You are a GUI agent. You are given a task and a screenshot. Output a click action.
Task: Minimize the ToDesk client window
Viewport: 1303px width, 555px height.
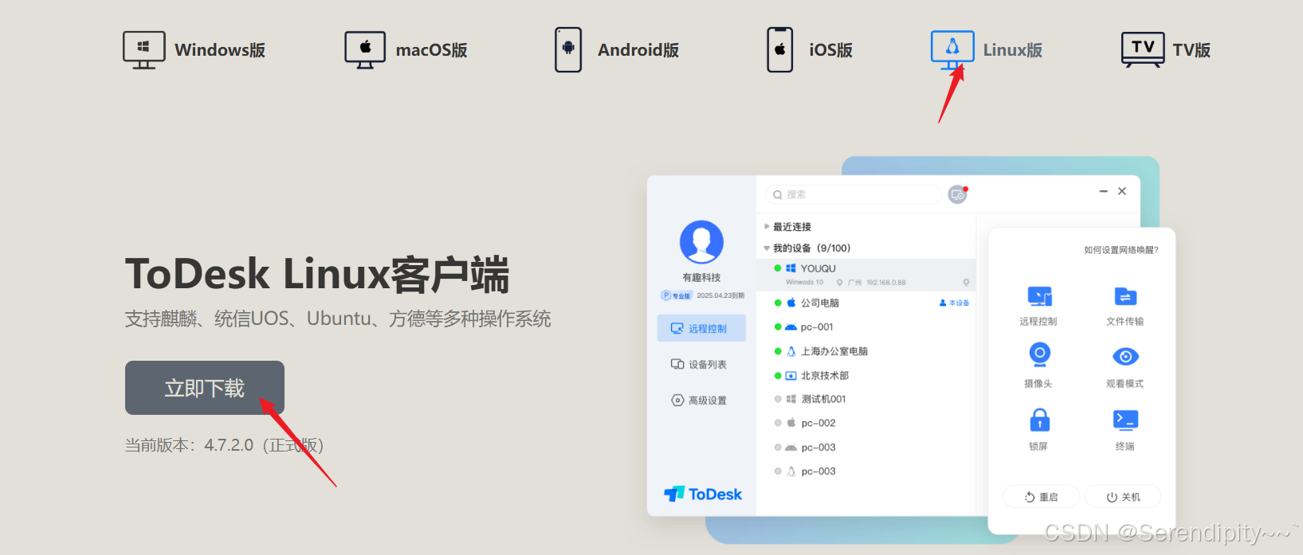[x=1103, y=192]
